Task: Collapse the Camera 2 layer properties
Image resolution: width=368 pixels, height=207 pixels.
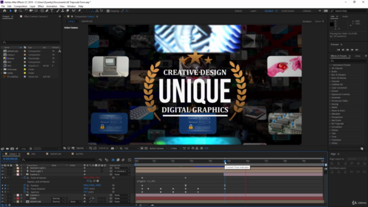Action: [x=15, y=174]
